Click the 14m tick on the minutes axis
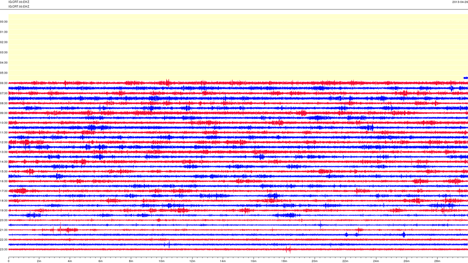The width and height of the screenshot is (468, 263). (223, 261)
